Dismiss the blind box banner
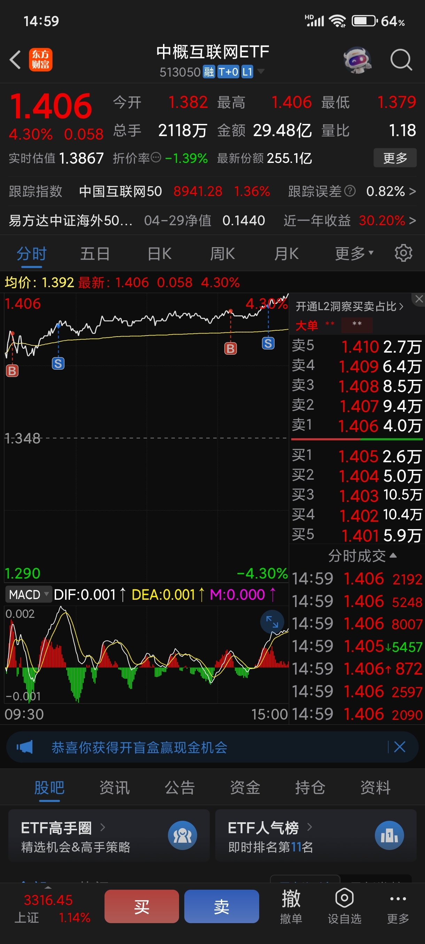The width and height of the screenshot is (425, 944). (399, 747)
